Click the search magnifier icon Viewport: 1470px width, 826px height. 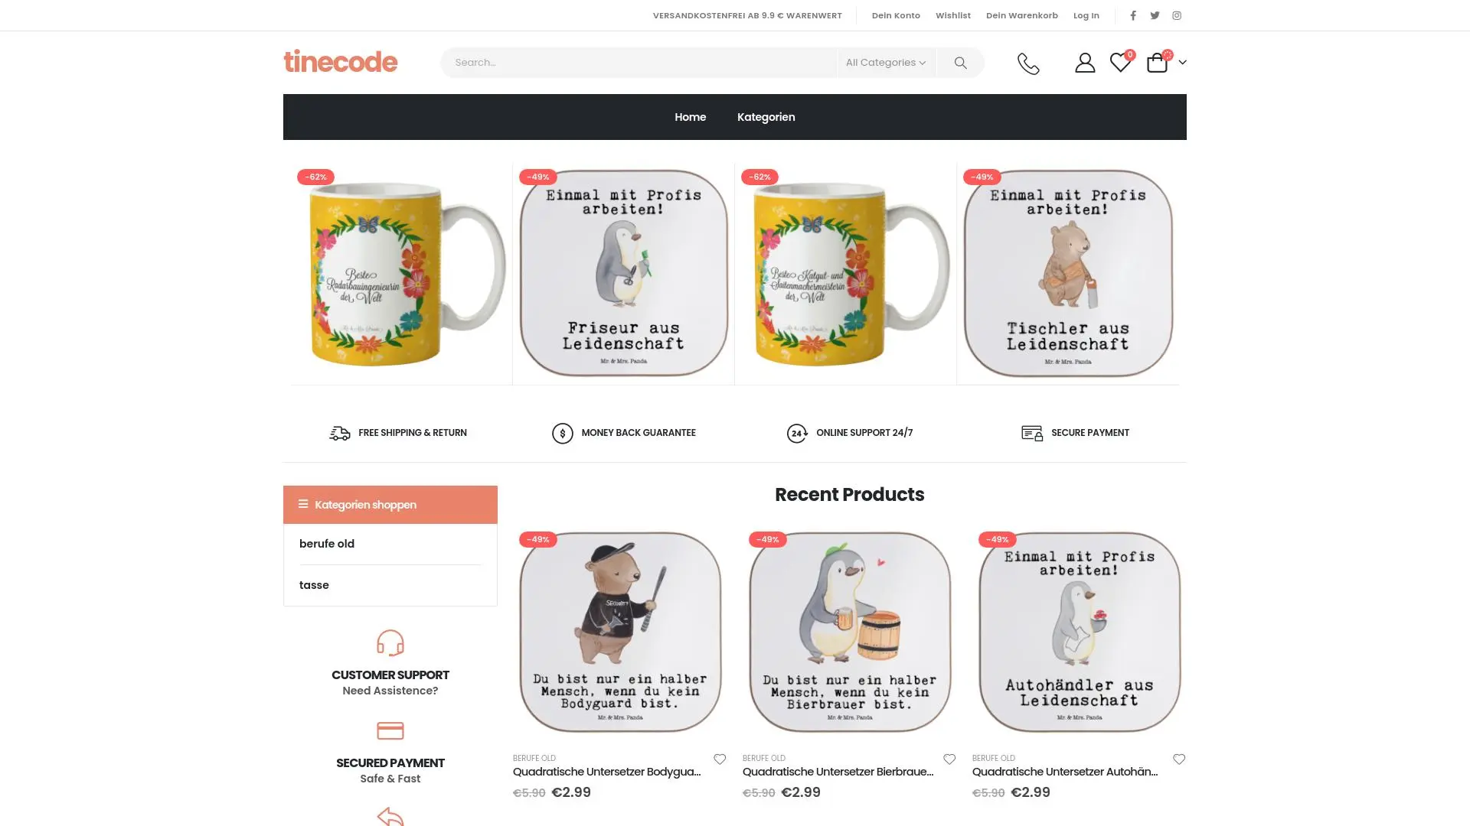(x=960, y=63)
